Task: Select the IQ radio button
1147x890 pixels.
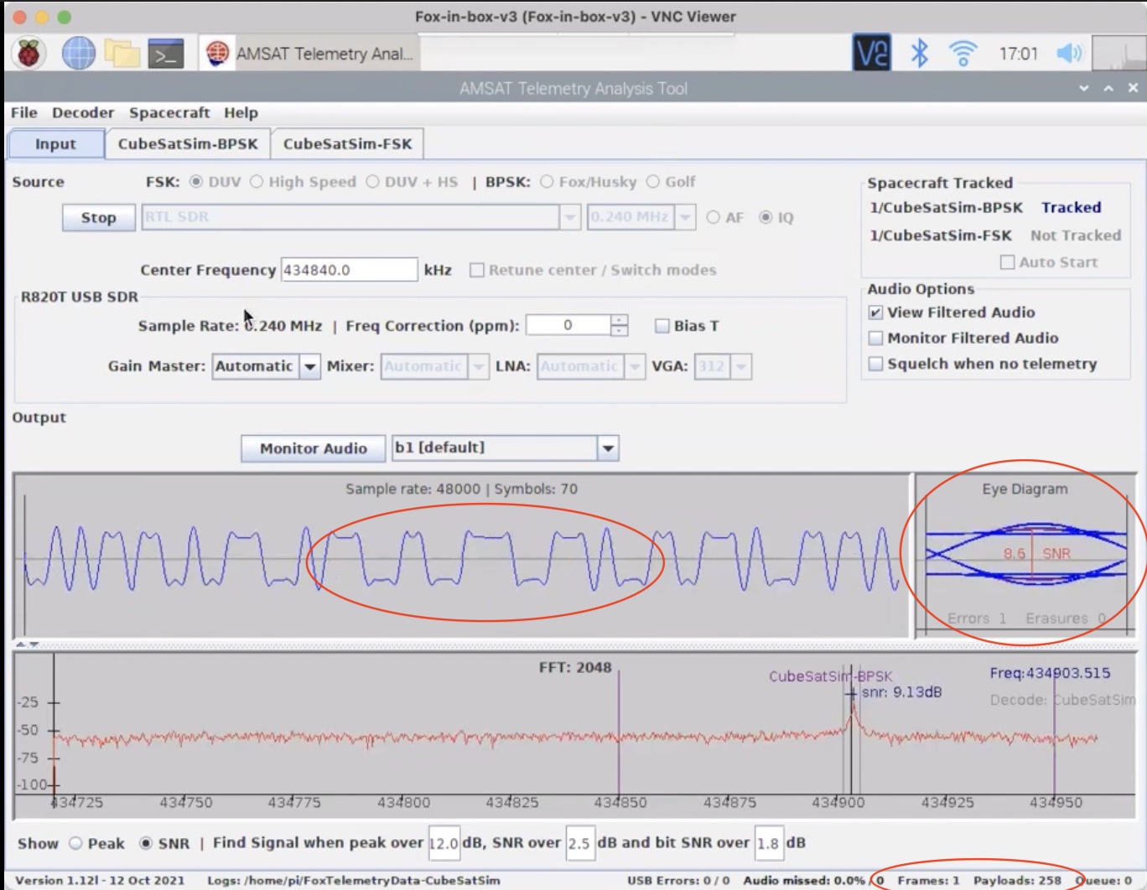Action: point(766,217)
